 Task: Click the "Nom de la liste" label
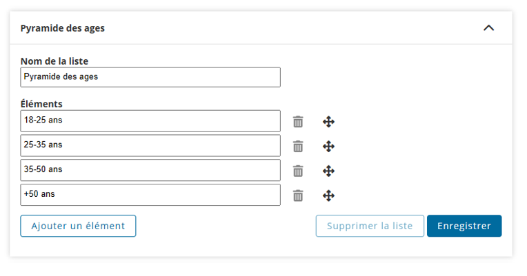(54, 61)
